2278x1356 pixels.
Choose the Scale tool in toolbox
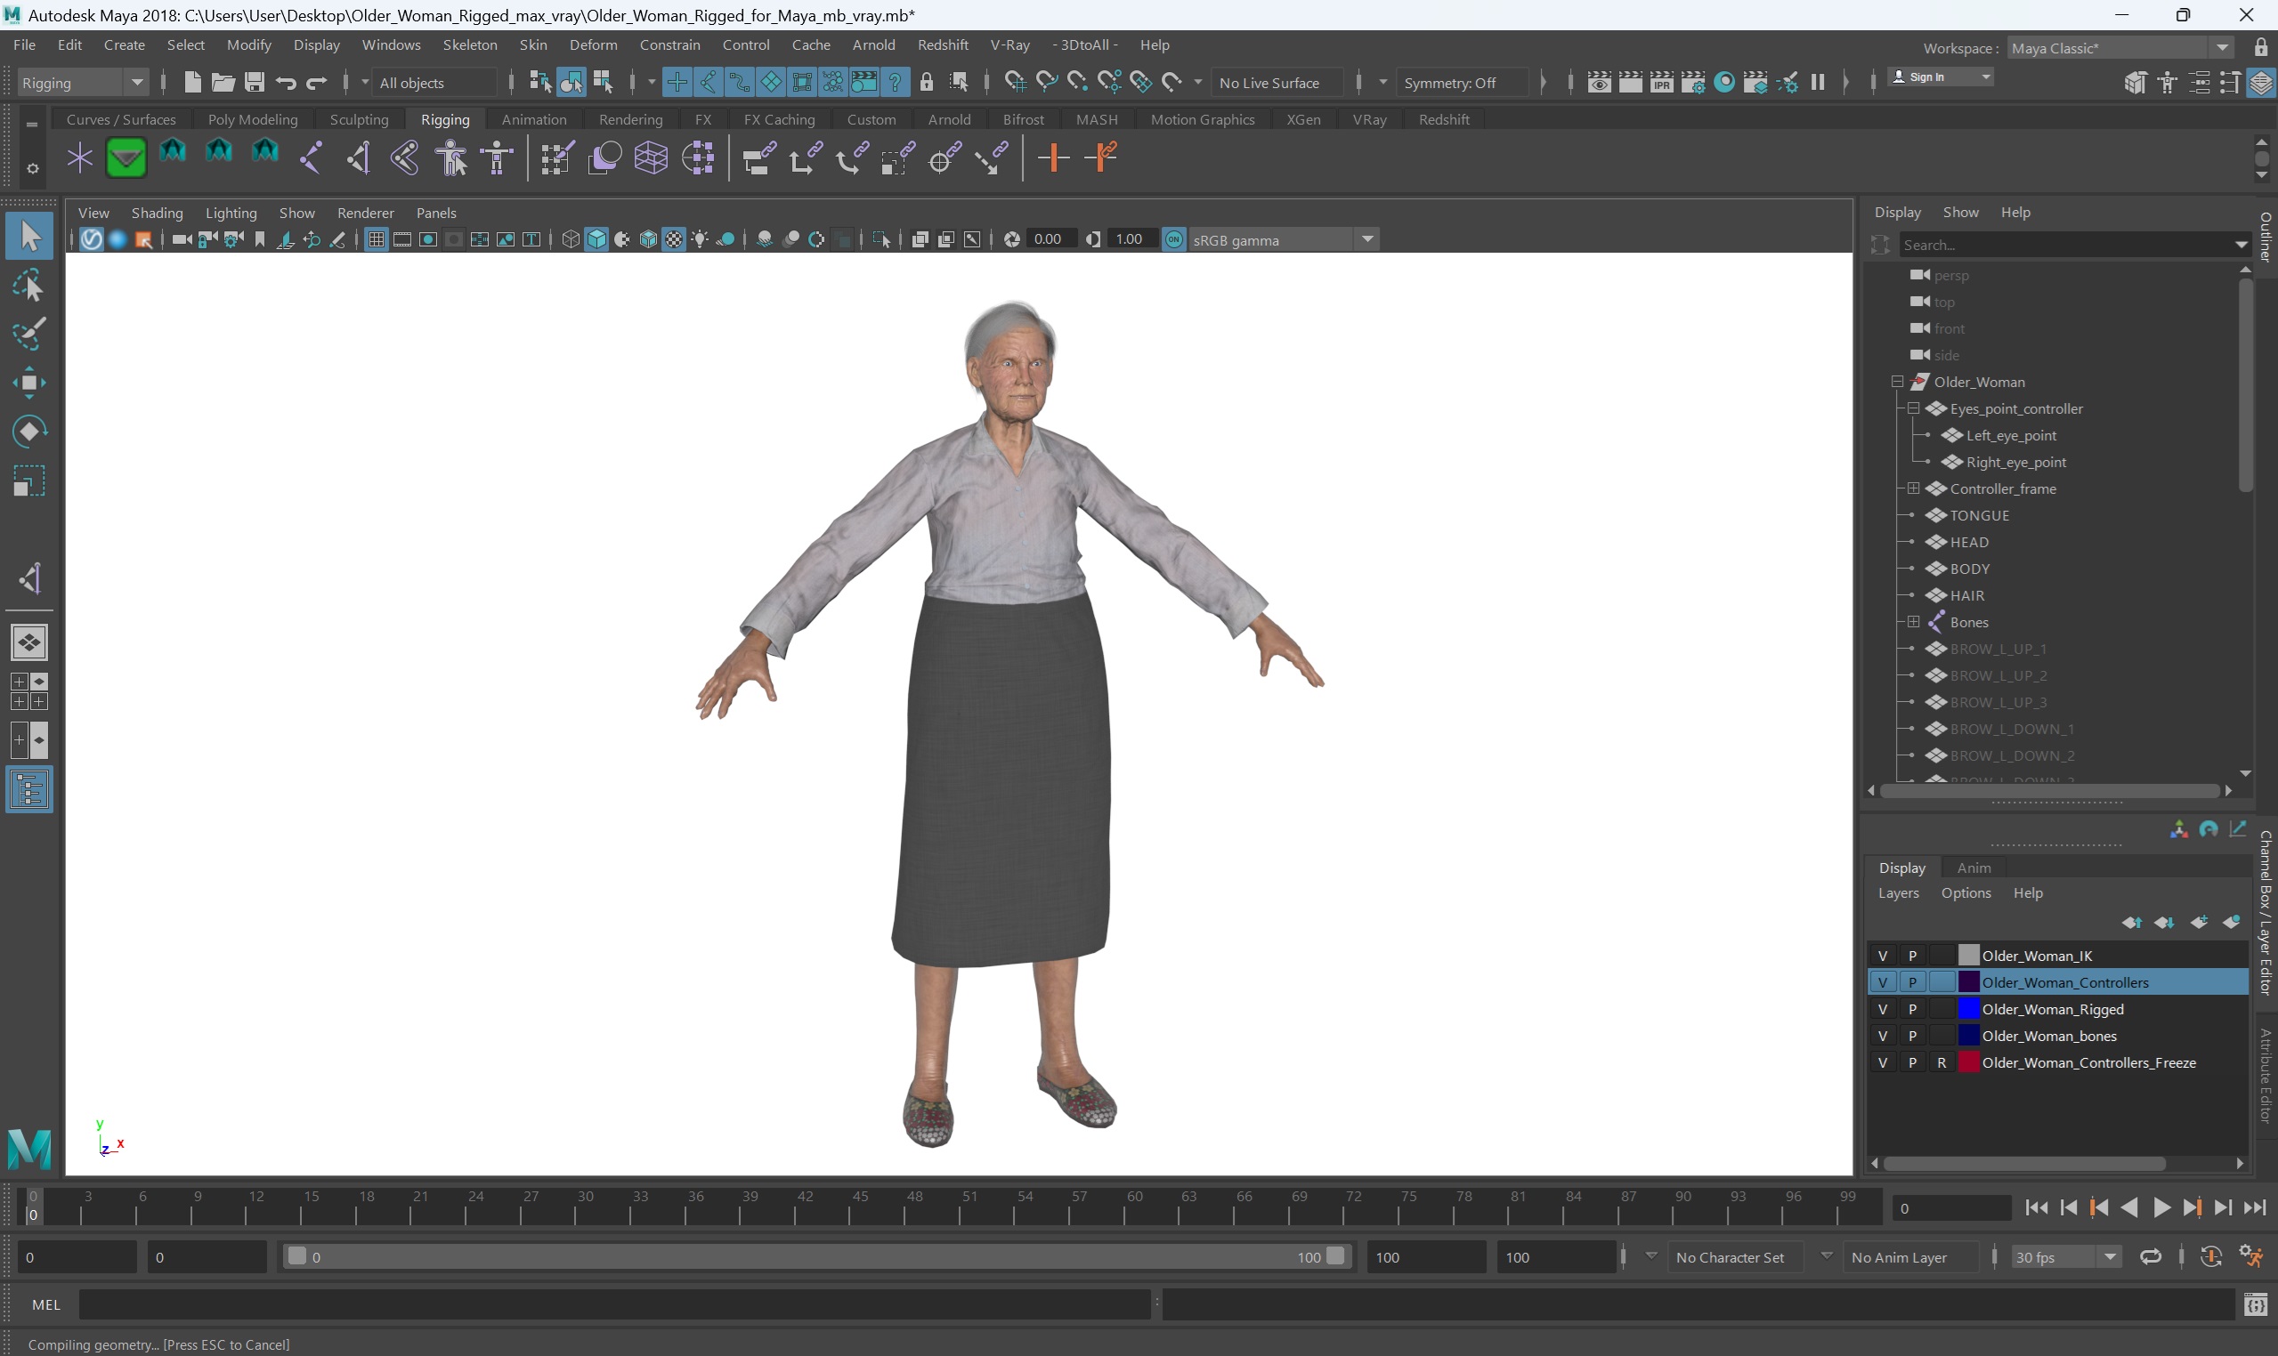coord(29,480)
